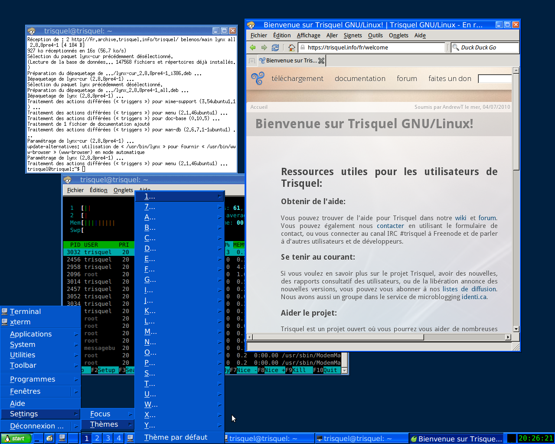Open the 'téléchargement' site navigation link
The width and height of the screenshot is (555, 444).
point(297,78)
